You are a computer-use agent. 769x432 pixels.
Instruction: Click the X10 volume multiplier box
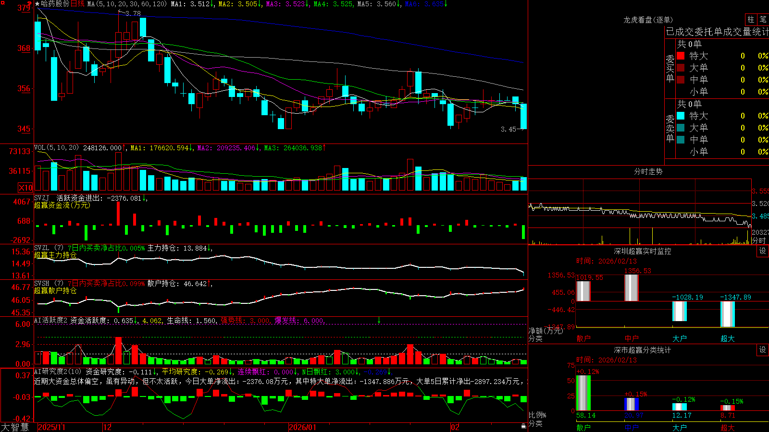tap(25, 188)
